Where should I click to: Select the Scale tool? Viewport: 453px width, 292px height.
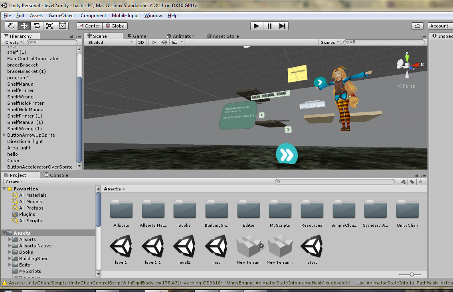coord(50,25)
